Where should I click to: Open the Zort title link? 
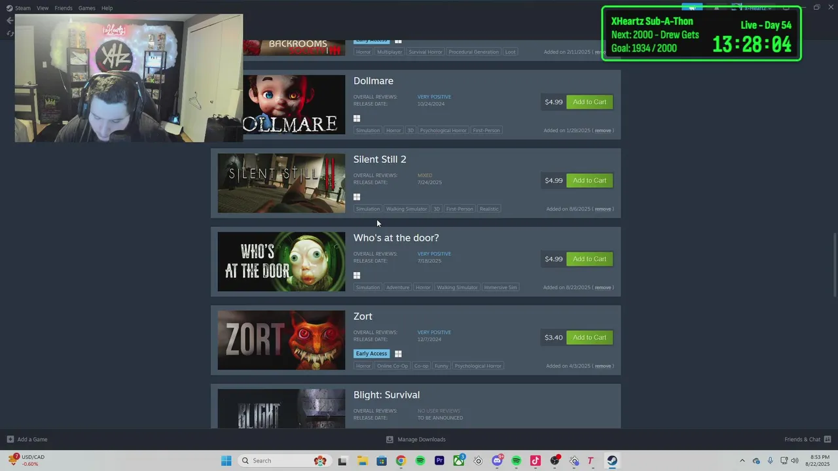363,317
